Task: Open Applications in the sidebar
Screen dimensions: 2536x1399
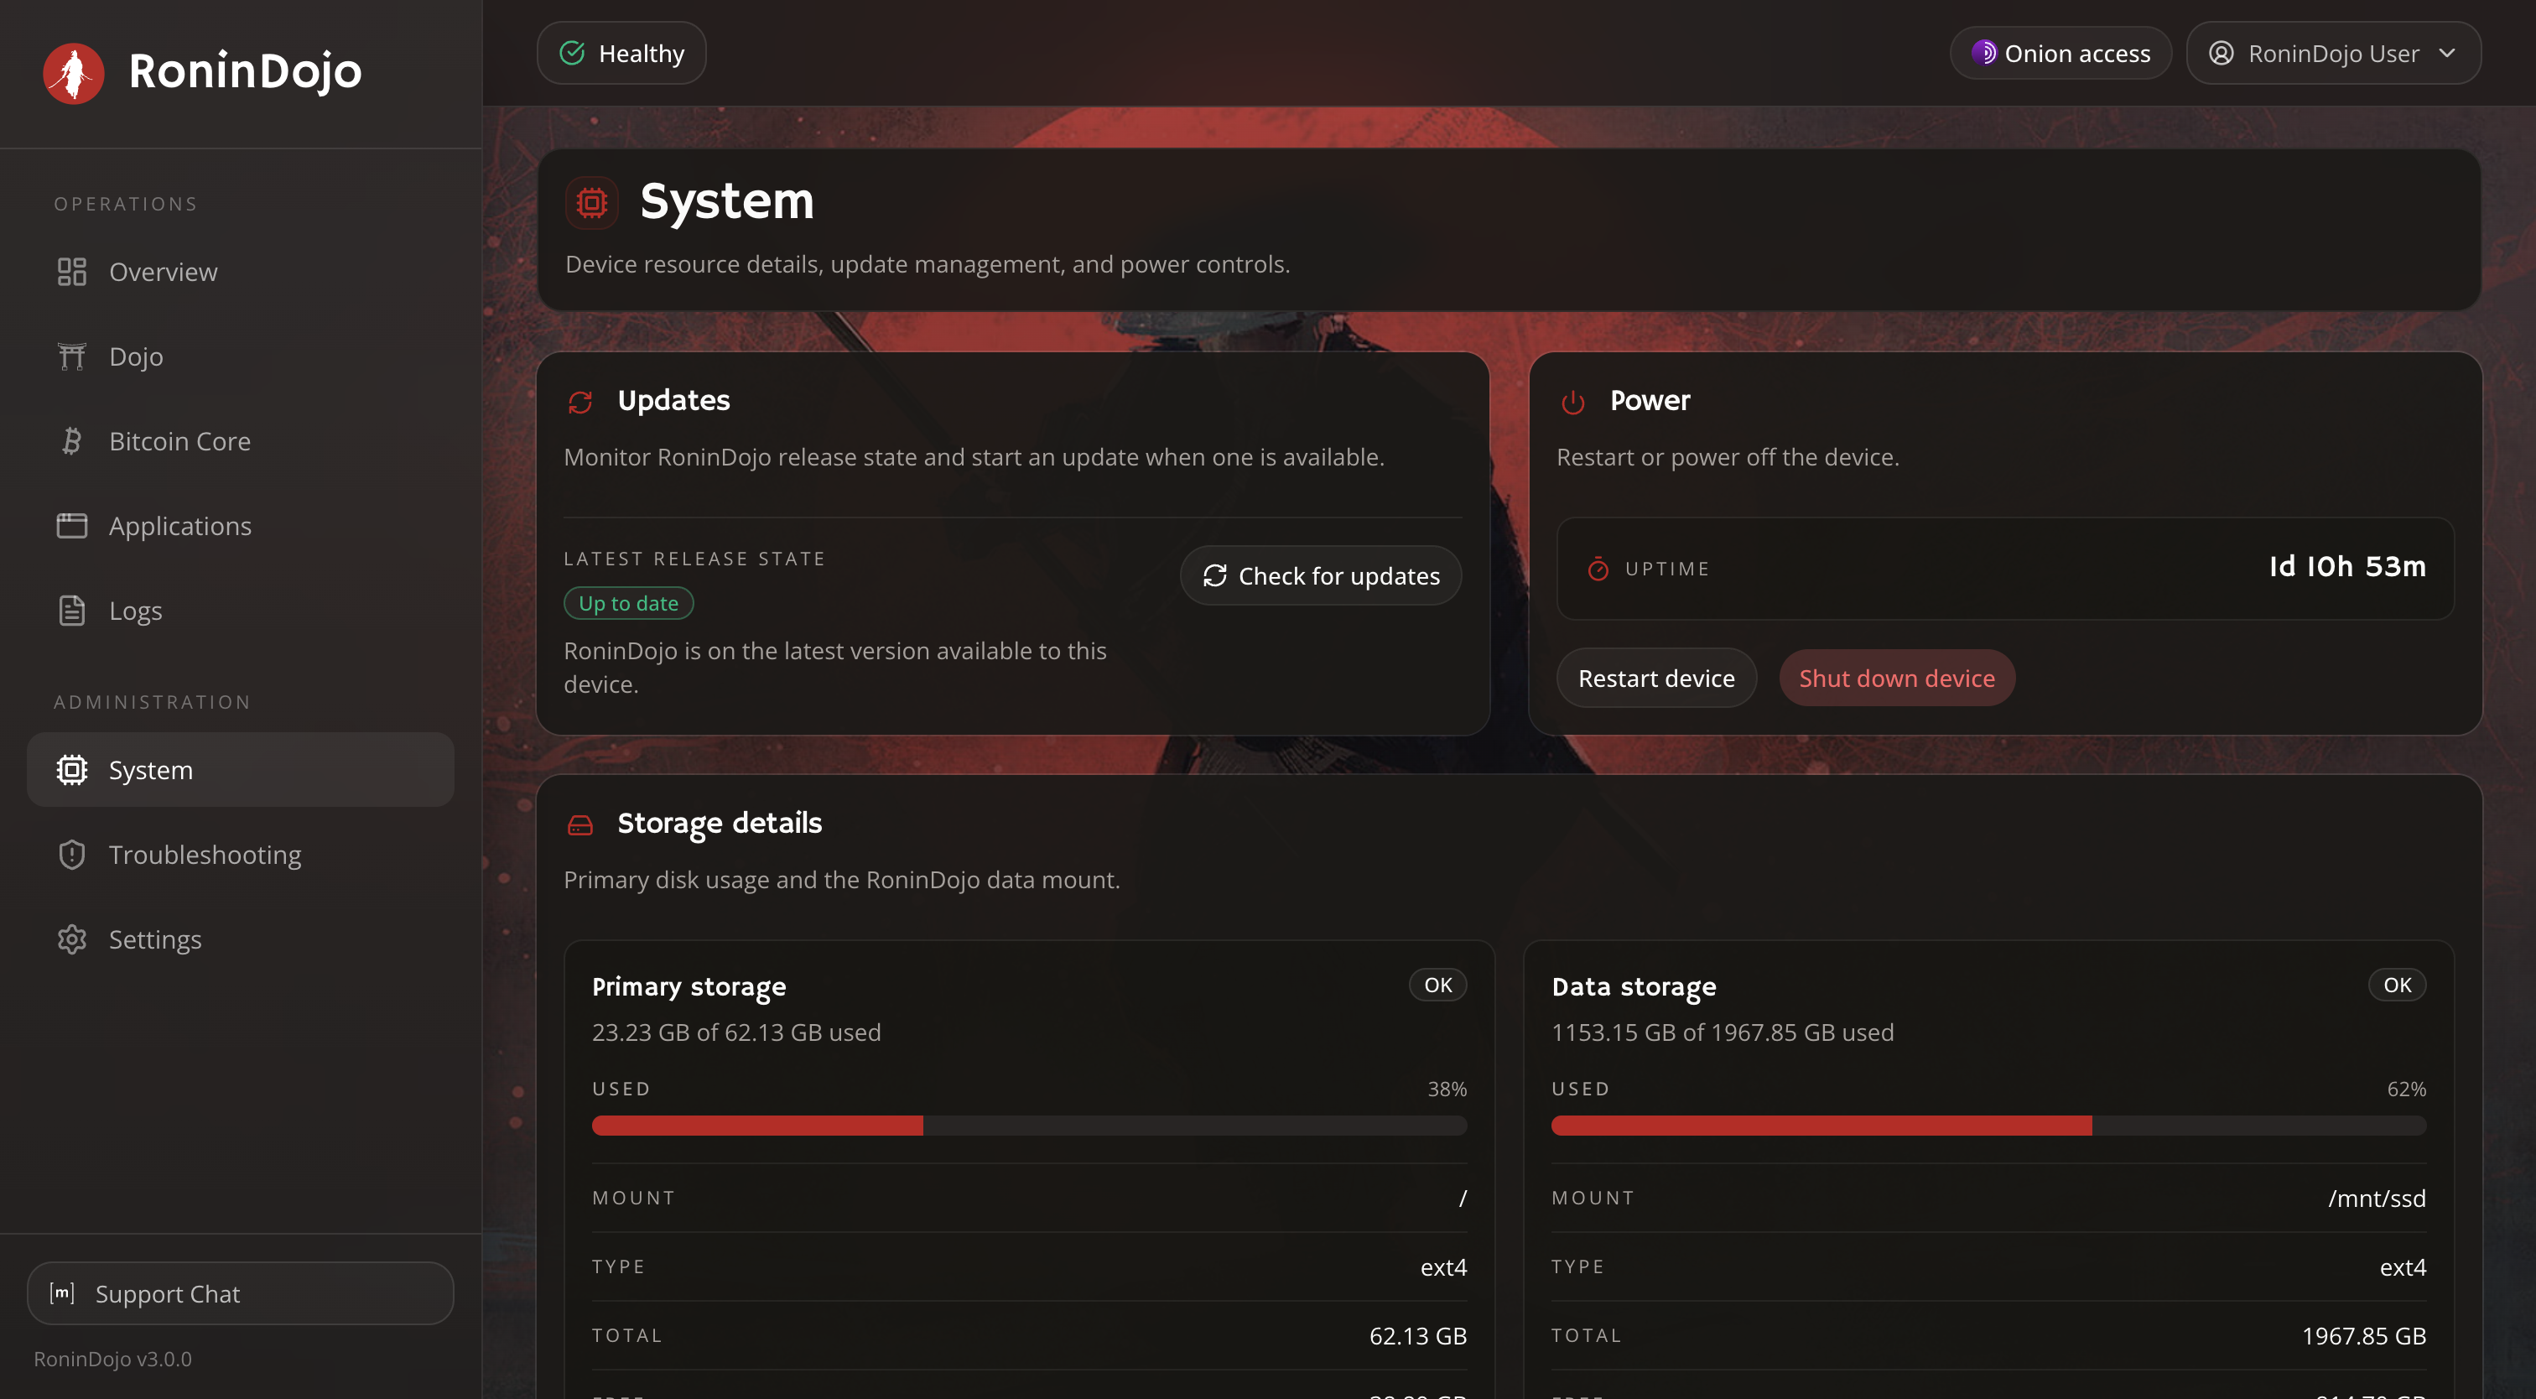Action: click(x=240, y=526)
